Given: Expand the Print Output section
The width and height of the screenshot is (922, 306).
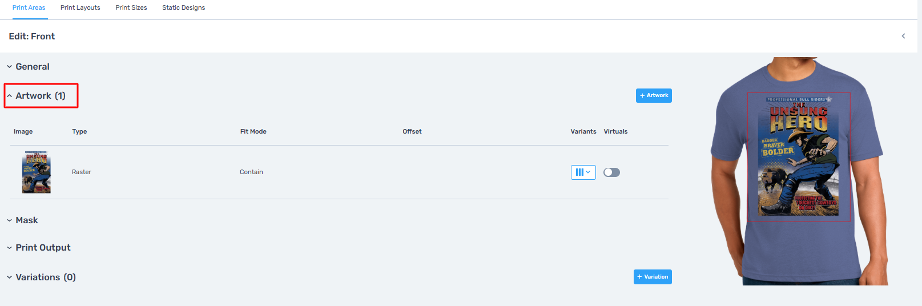Looking at the screenshot, I should tap(38, 248).
